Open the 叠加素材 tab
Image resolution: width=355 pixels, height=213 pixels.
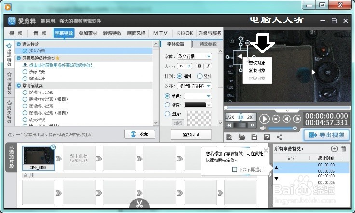[88, 33]
